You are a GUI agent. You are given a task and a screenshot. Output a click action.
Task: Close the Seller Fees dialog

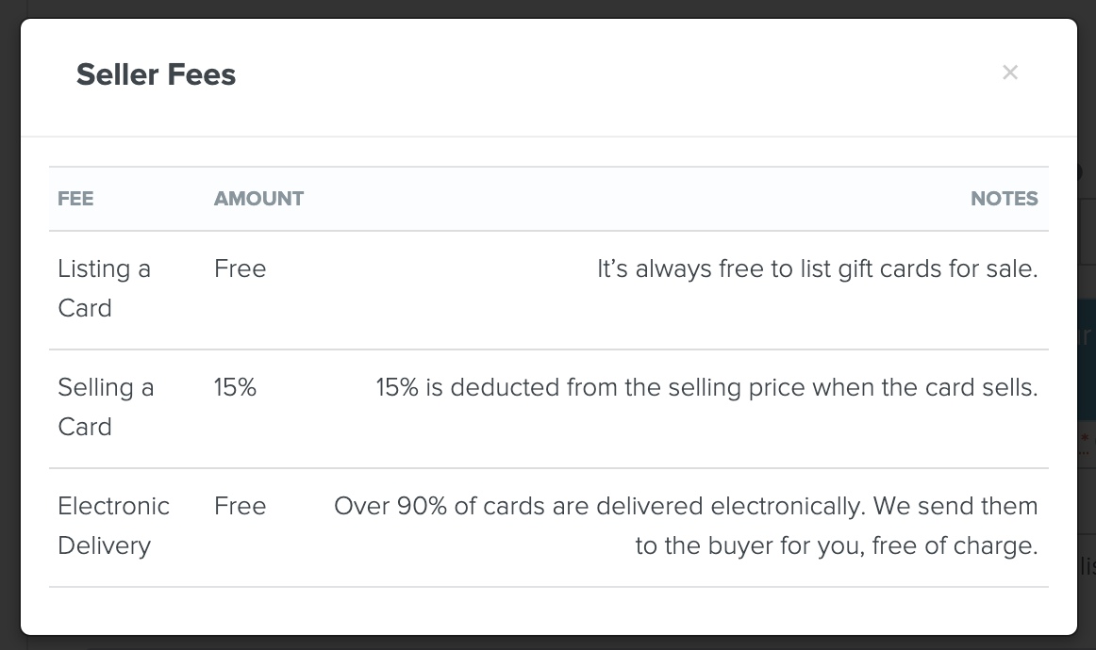1010,73
